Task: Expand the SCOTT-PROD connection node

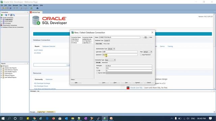Action: [x=1, y=22]
